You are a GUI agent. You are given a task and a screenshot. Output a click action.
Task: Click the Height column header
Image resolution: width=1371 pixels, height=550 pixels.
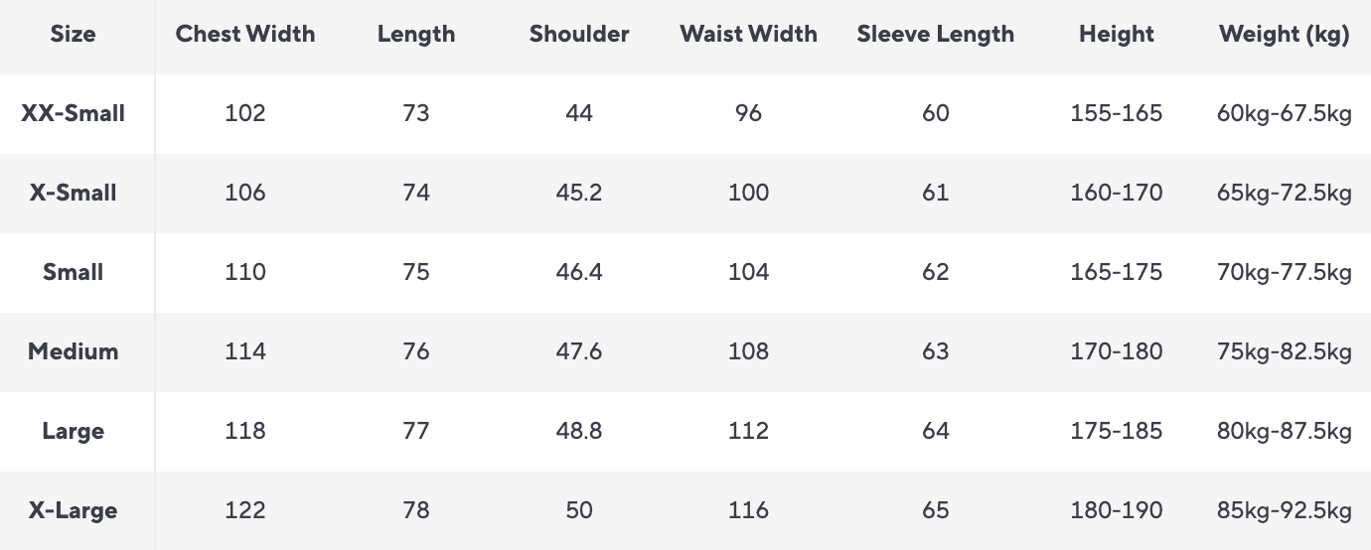1116,34
